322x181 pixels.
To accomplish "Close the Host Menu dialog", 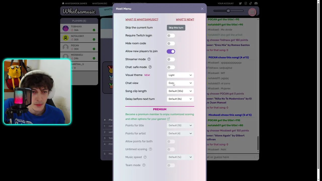I will pos(202,9).
